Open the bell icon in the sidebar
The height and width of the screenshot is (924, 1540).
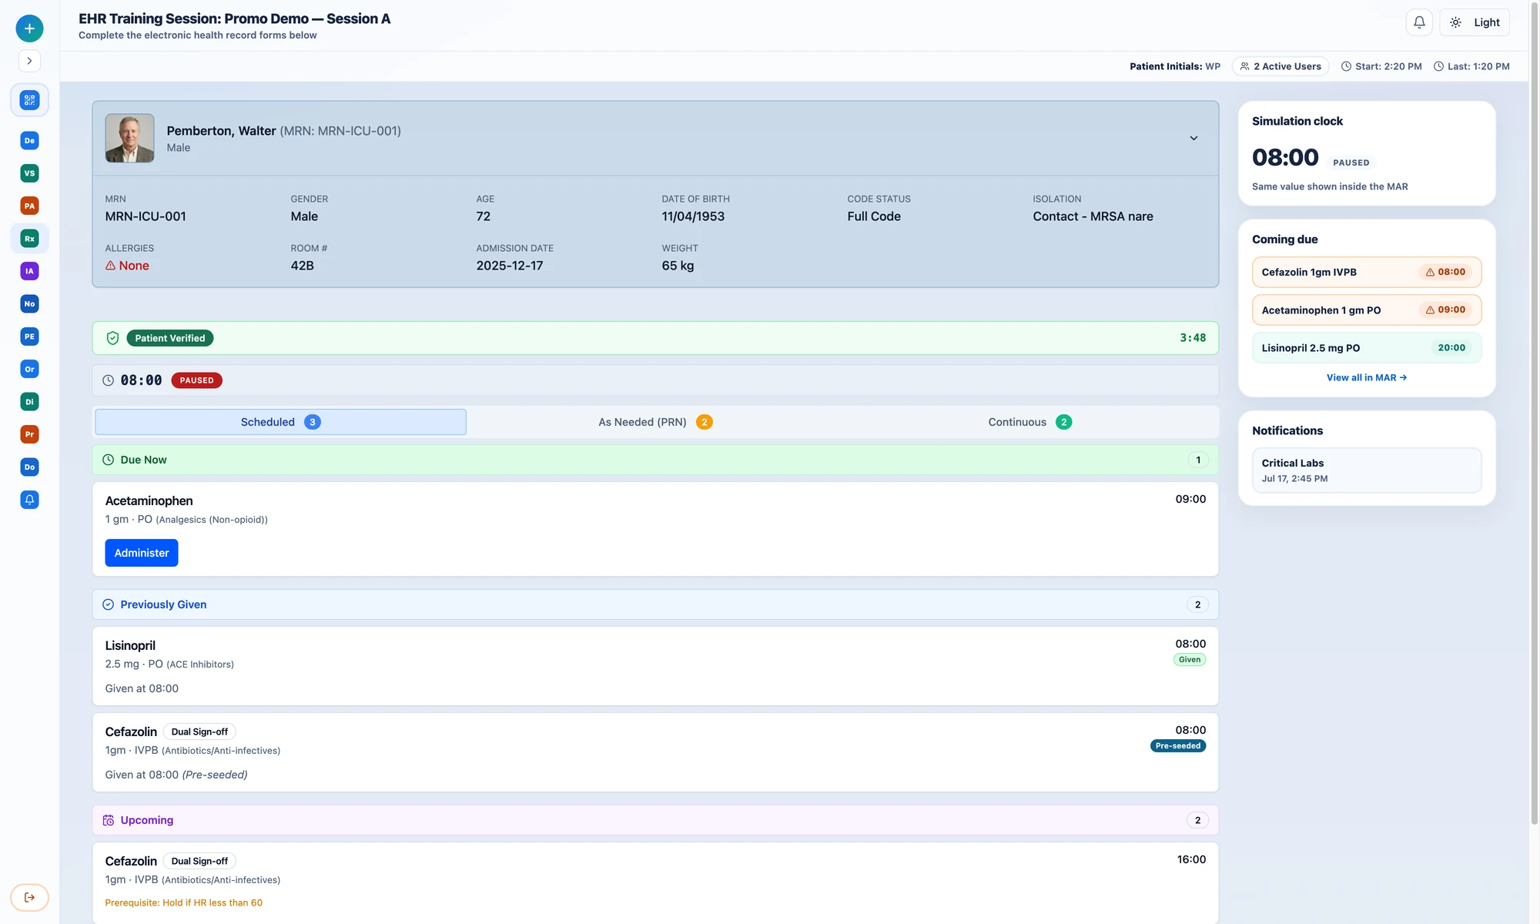pos(29,500)
